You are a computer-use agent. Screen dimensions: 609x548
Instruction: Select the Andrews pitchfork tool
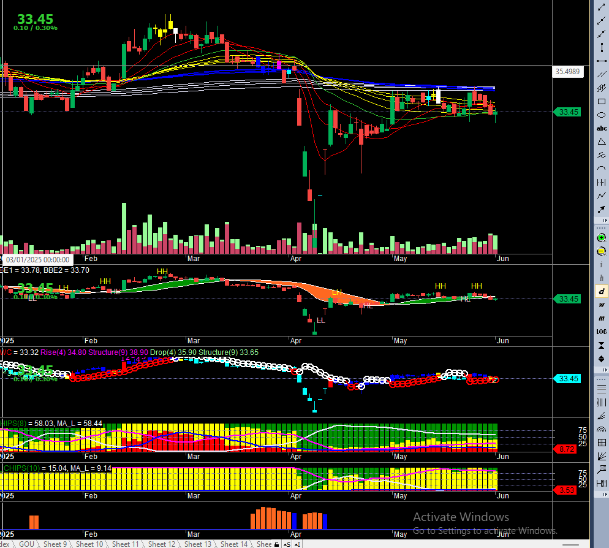[x=601, y=155]
